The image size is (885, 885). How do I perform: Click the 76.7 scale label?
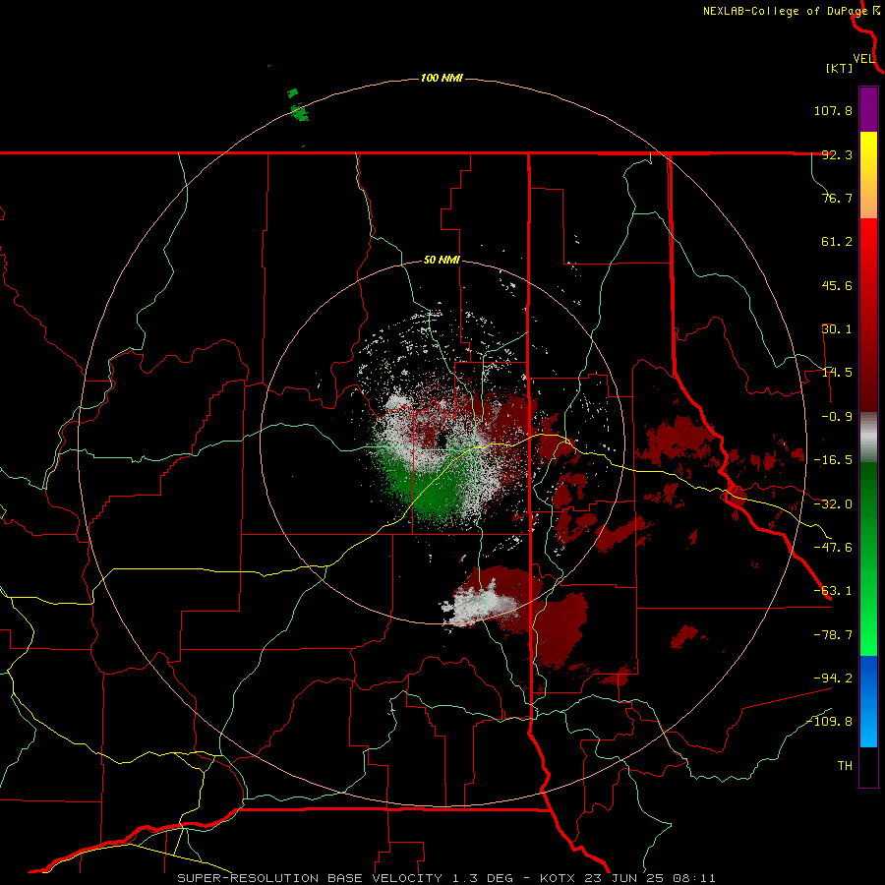click(x=837, y=198)
